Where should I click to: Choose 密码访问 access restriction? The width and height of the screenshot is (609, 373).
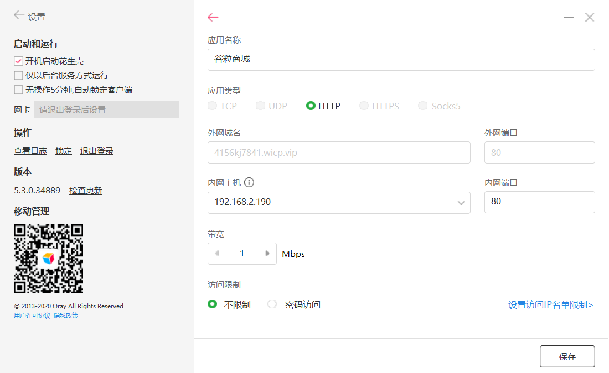pos(272,304)
